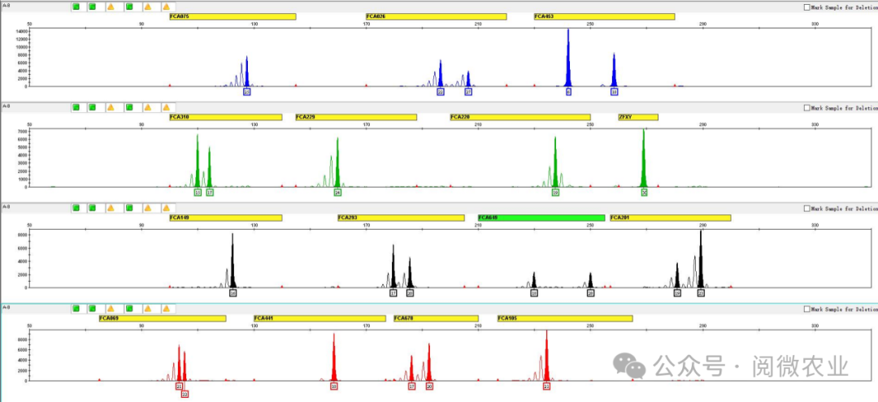Viewport: 878px width, 402px height.
Task: Select the ZFXY marker bar
Action: [x=637, y=117]
